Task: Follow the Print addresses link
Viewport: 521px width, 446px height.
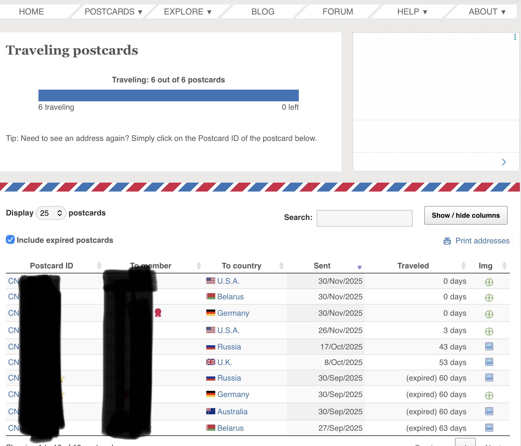Action: [x=482, y=241]
